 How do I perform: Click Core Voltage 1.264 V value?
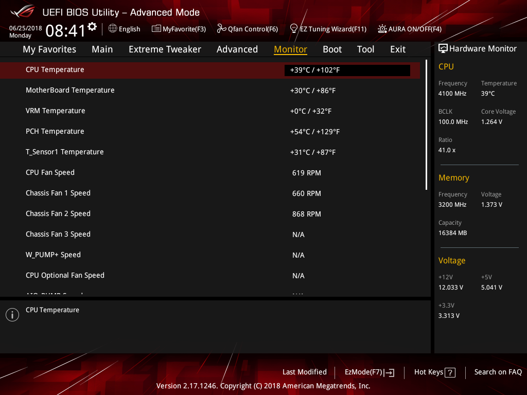491,122
